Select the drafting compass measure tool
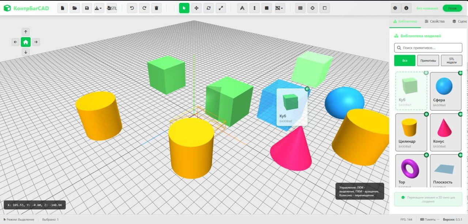Screen dimensions: 468x224 (x=242, y=8)
